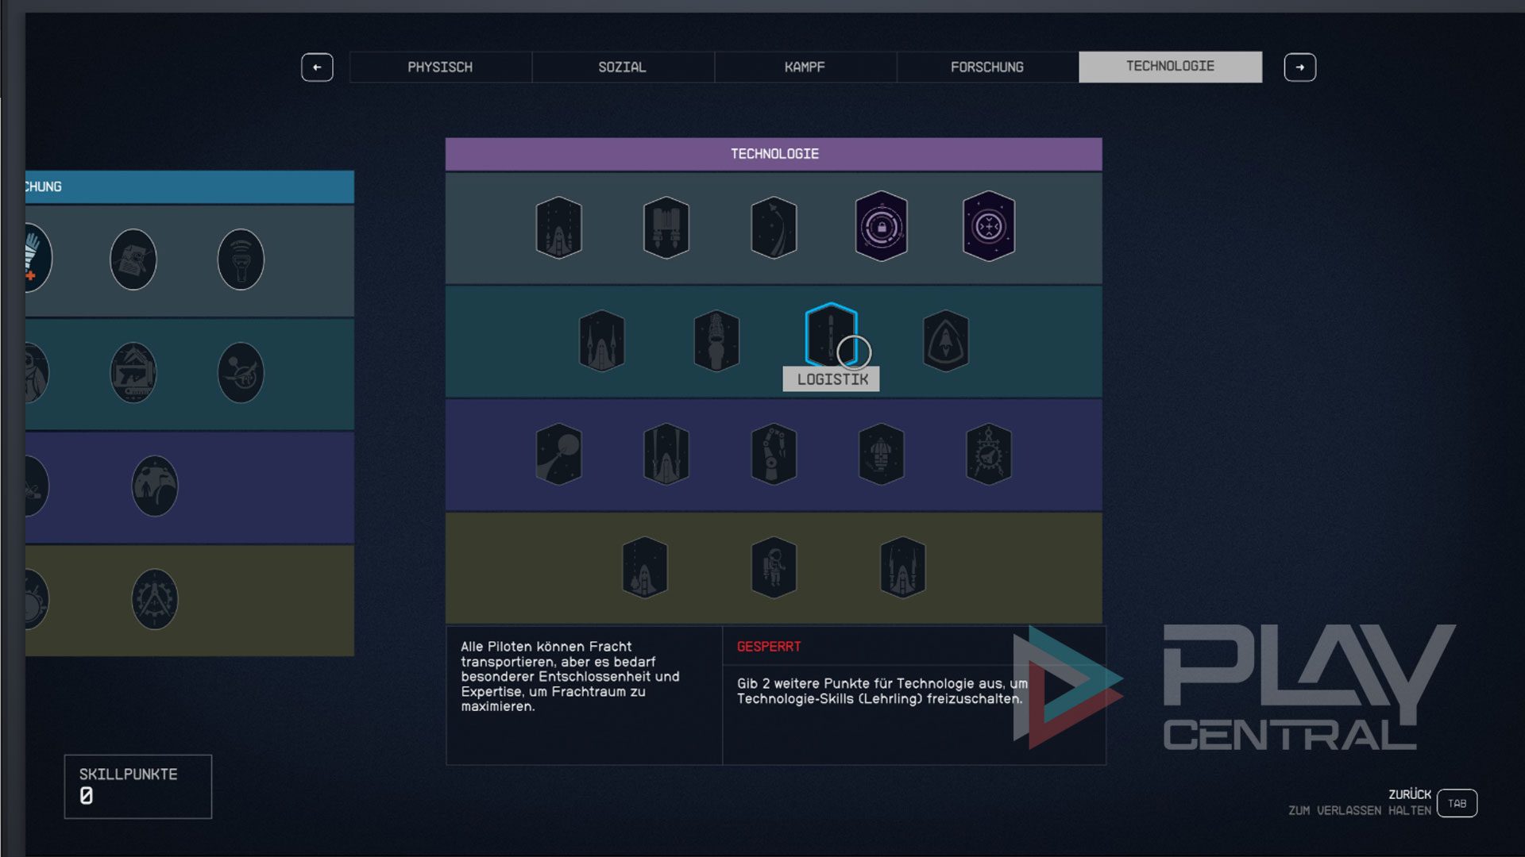1525x857 pixels.
Task: Select the astronaut with jetpack skill icon
Action: coord(773,567)
